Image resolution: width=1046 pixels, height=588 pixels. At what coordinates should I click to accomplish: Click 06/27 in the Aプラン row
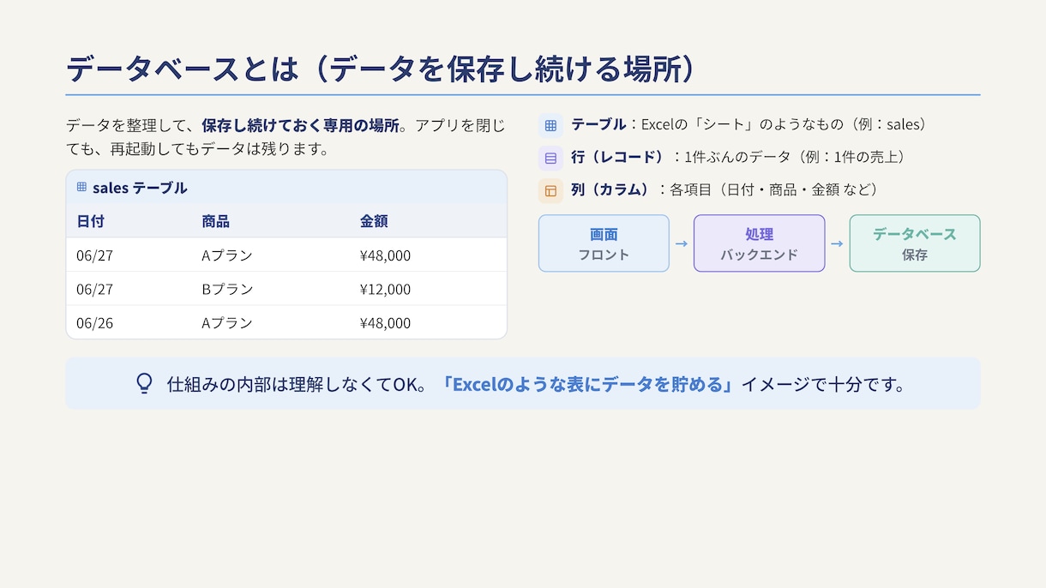94,255
